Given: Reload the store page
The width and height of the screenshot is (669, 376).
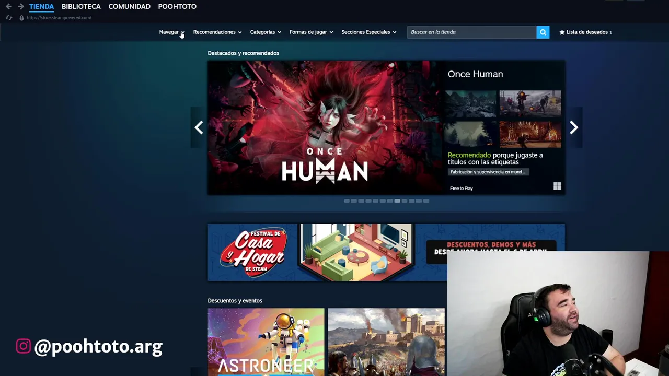Looking at the screenshot, I should point(9,18).
